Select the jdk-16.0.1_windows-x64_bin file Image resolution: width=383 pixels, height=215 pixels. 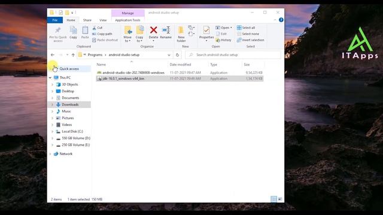coord(180,78)
